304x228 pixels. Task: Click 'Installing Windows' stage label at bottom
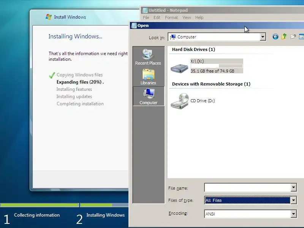pos(106,215)
